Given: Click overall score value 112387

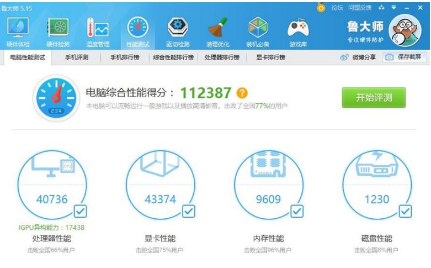Looking at the screenshot, I should click(x=206, y=93).
